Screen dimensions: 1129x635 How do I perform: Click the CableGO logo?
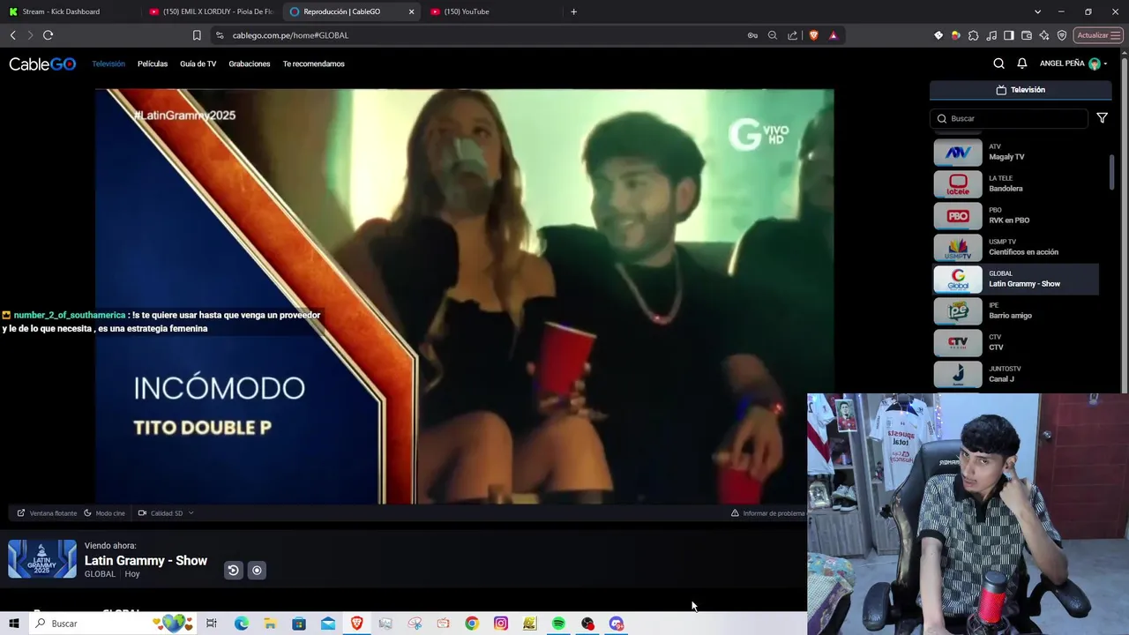point(42,63)
